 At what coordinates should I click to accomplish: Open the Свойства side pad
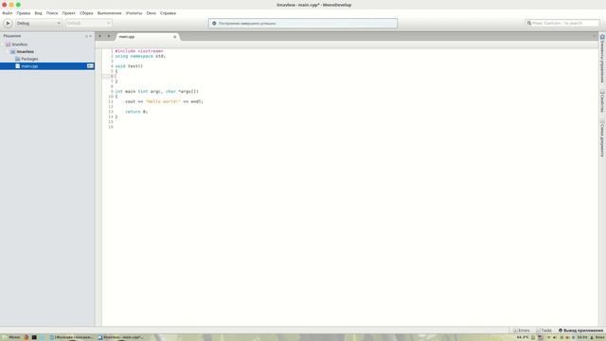pyautogui.click(x=602, y=101)
